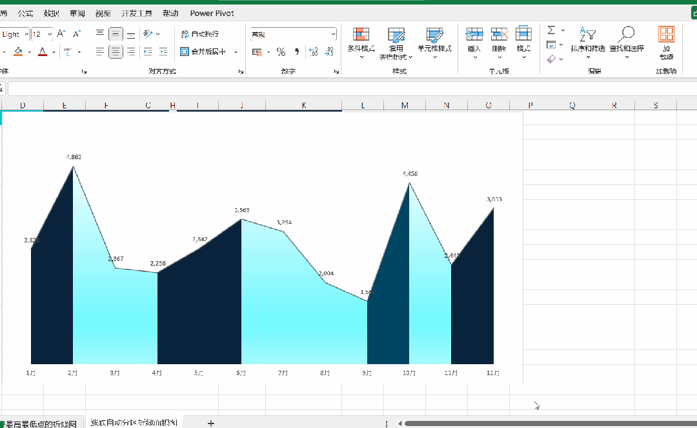This screenshot has width=697, height=428.
Task: Click the horizontal scrollbar thumb
Action: point(551,423)
